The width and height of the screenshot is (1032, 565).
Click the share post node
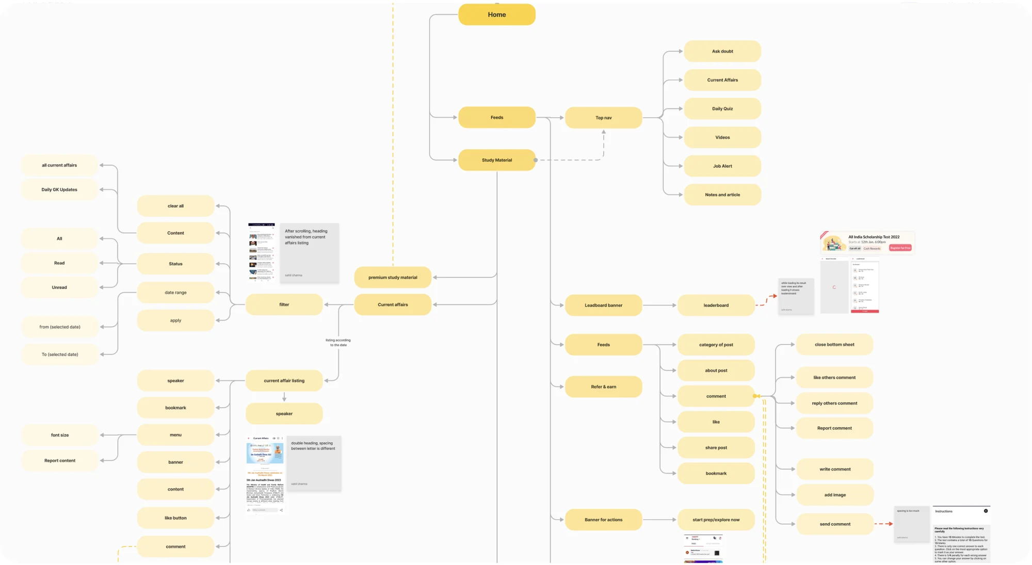tap(716, 447)
